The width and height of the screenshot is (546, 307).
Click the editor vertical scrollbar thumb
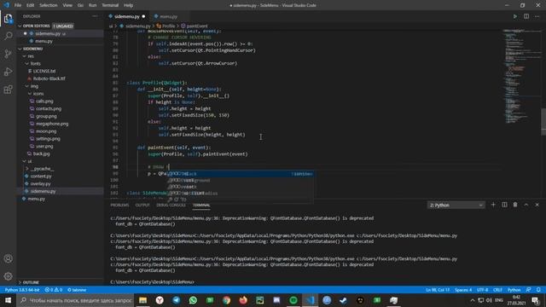tap(543, 122)
